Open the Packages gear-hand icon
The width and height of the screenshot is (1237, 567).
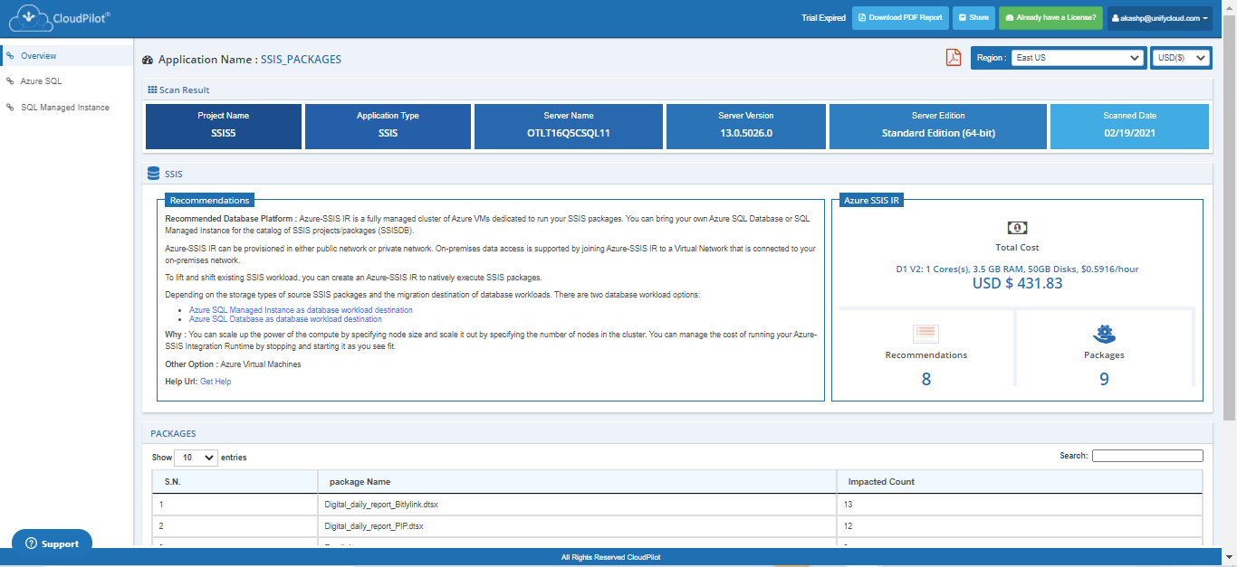point(1104,334)
